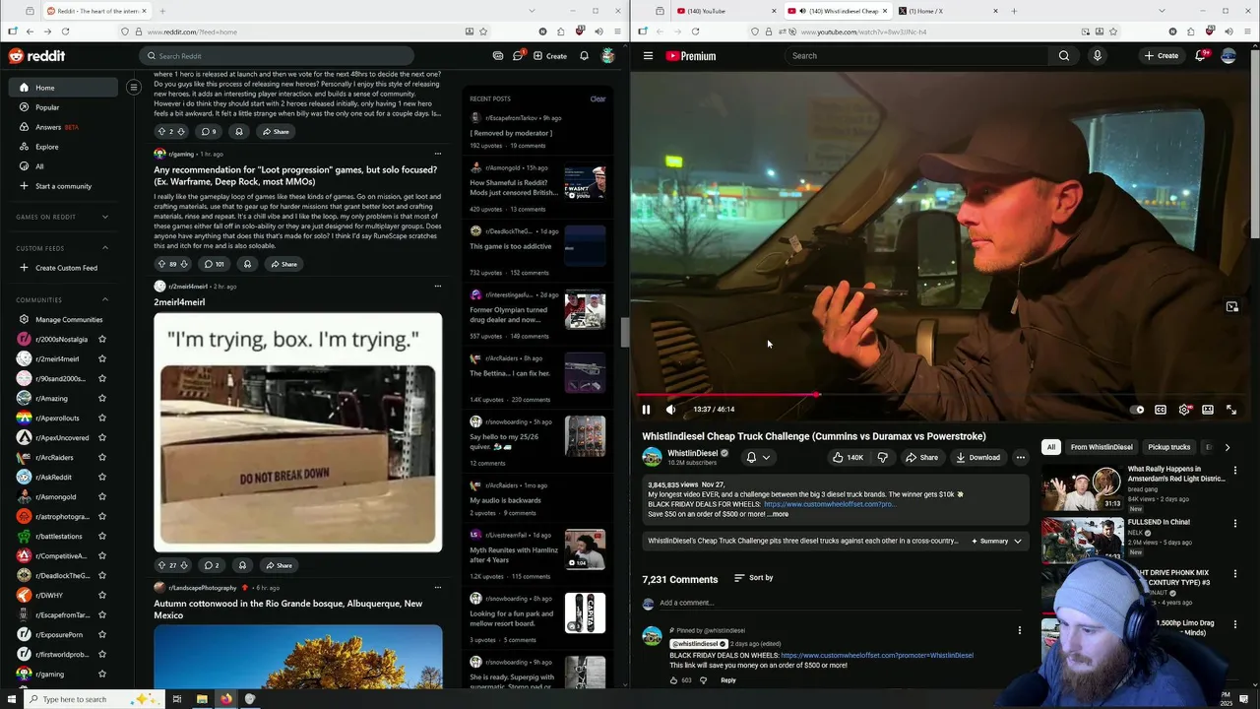Switch video to theater mode

[x=1208, y=410]
